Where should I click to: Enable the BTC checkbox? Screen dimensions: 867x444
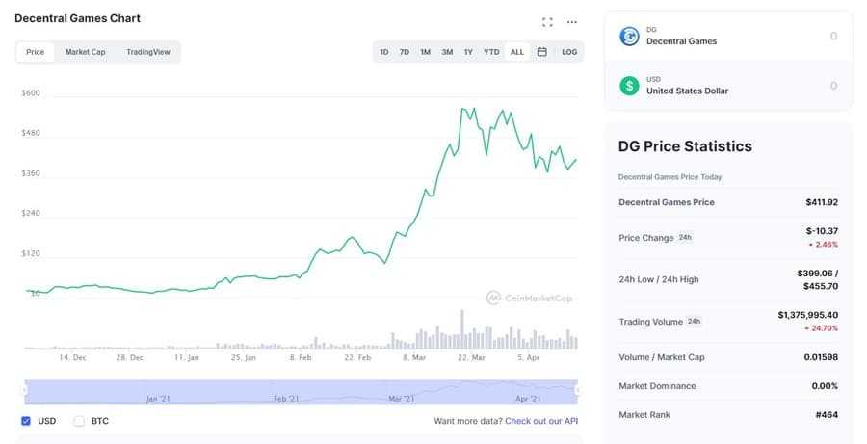point(79,421)
